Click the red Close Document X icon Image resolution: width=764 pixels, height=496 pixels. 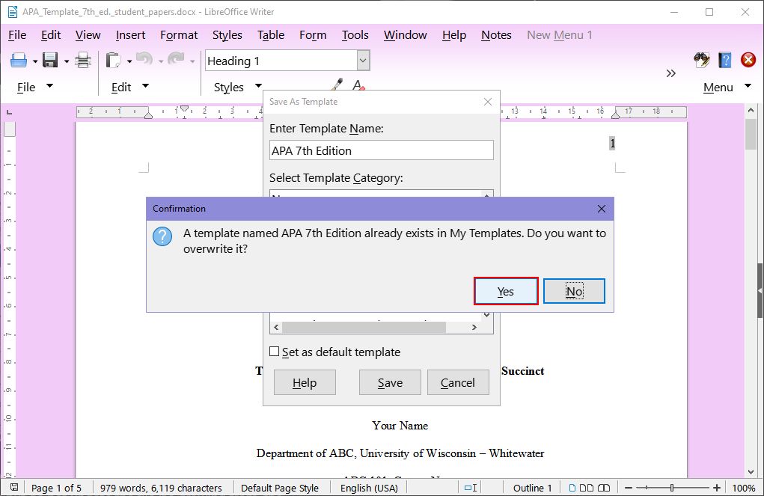[x=748, y=60]
